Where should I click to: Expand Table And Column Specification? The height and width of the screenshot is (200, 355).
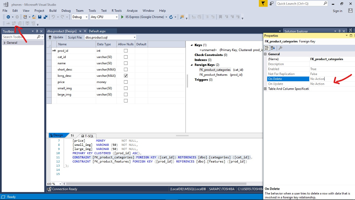265,89
